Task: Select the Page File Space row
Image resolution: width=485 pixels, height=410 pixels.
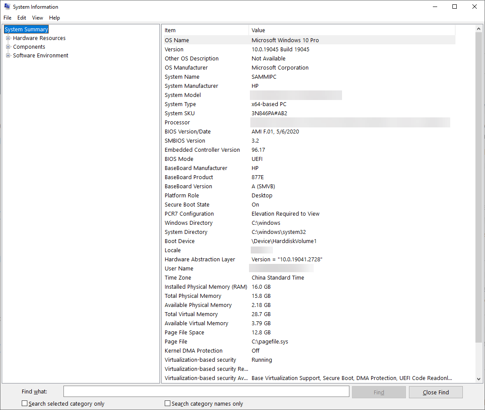Action: click(x=309, y=332)
